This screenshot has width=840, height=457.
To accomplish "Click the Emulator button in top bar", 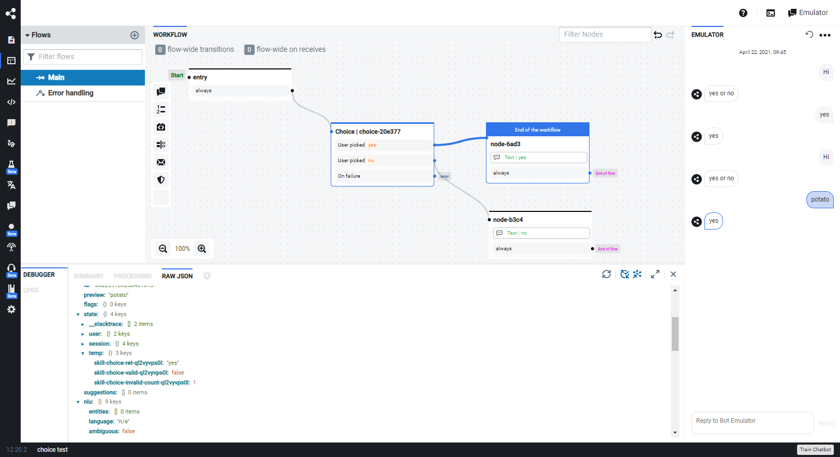I will point(808,13).
